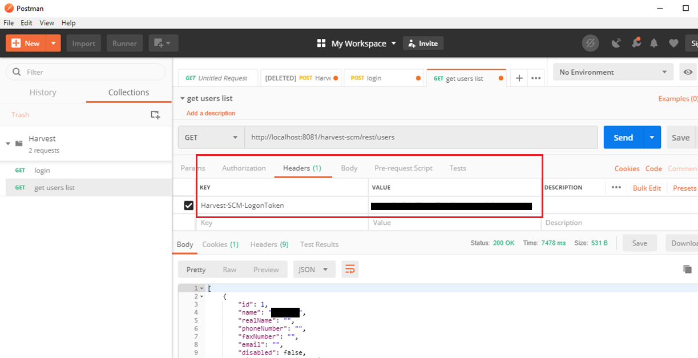The width and height of the screenshot is (698, 358).
Task: Switch to the Authorization tab
Action: click(244, 168)
